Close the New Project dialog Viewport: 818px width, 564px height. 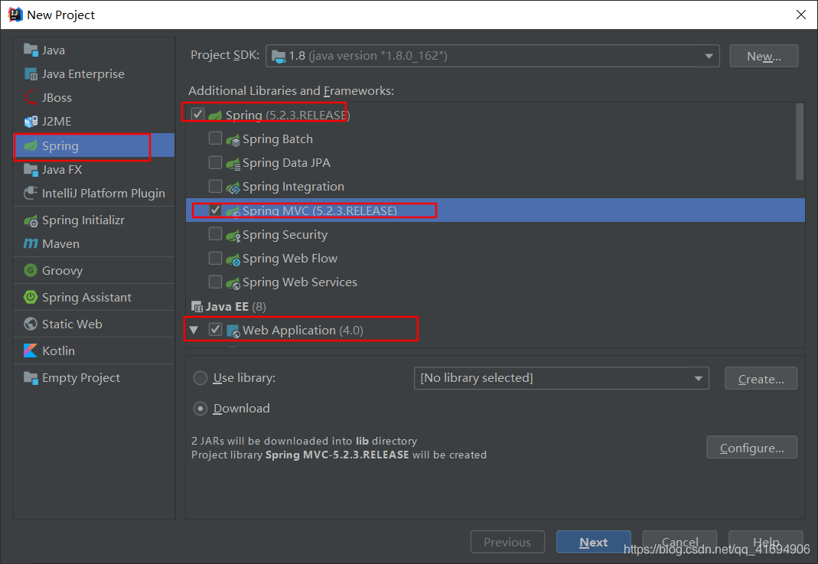click(801, 15)
